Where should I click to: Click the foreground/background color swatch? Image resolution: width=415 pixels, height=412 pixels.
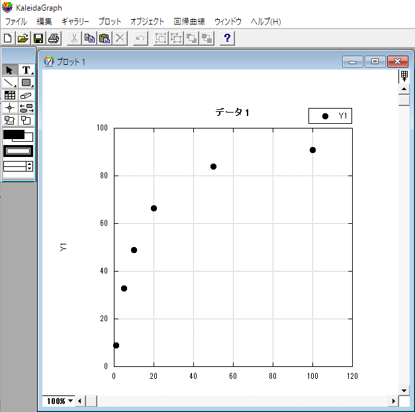(18, 136)
